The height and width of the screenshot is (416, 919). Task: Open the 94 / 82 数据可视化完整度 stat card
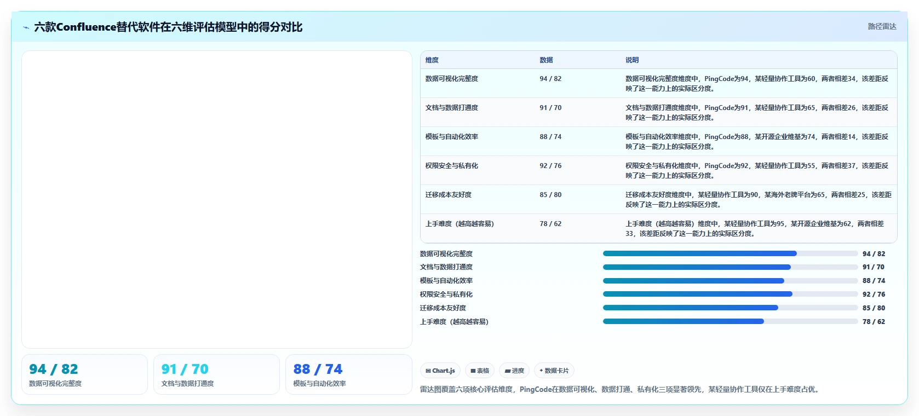(x=84, y=374)
